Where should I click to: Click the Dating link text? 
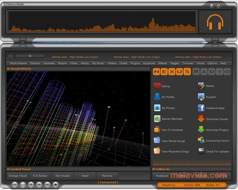166,86
